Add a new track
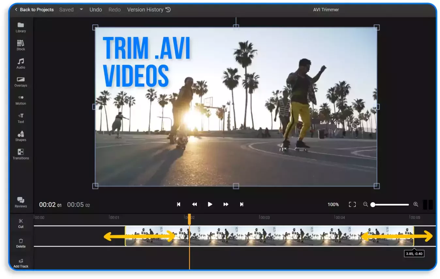Screen dimensions: 440x279 pos(21,263)
